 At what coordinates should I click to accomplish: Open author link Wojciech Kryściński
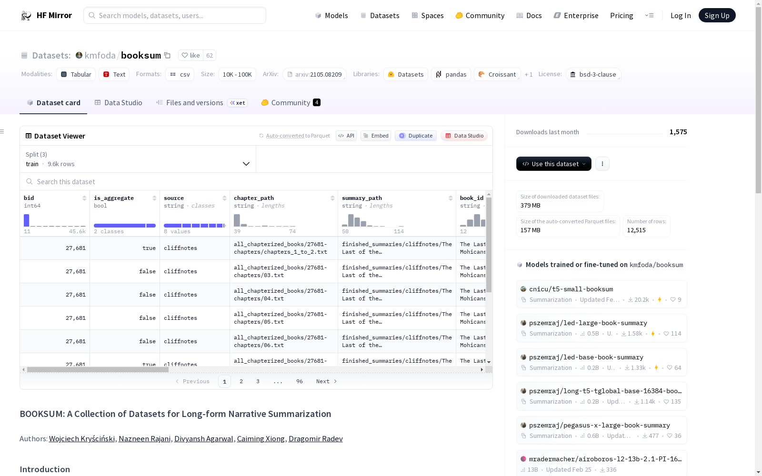coord(82,438)
